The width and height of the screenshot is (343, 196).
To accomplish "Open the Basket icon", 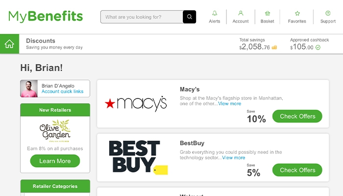I will (x=268, y=14).
